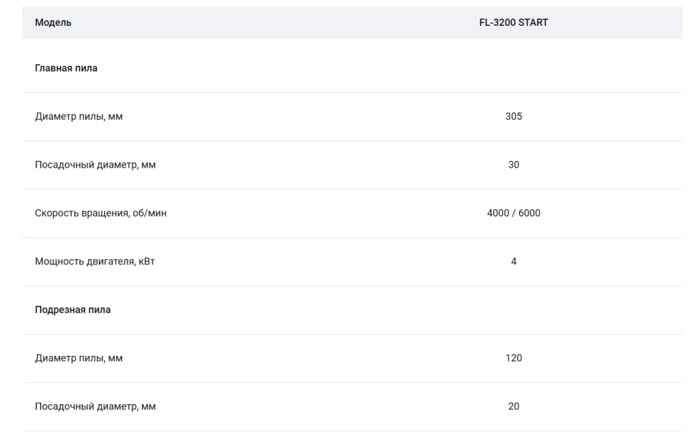Click the 'Подрезная пила' section heading
Viewport: 699px width, 441px height.
[72, 309]
